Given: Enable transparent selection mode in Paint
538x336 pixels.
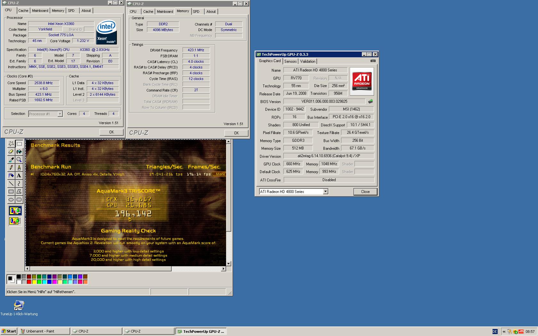Looking at the screenshot, I should pyautogui.click(x=15, y=221).
